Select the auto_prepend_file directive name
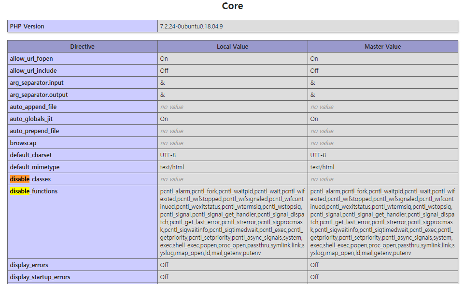464x284 pixels. point(34,131)
